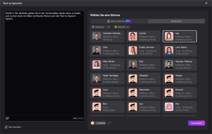The height and width of the screenshot is (134, 212).
Task: Open the Bibliothek tab
Action: [x=176, y=21]
